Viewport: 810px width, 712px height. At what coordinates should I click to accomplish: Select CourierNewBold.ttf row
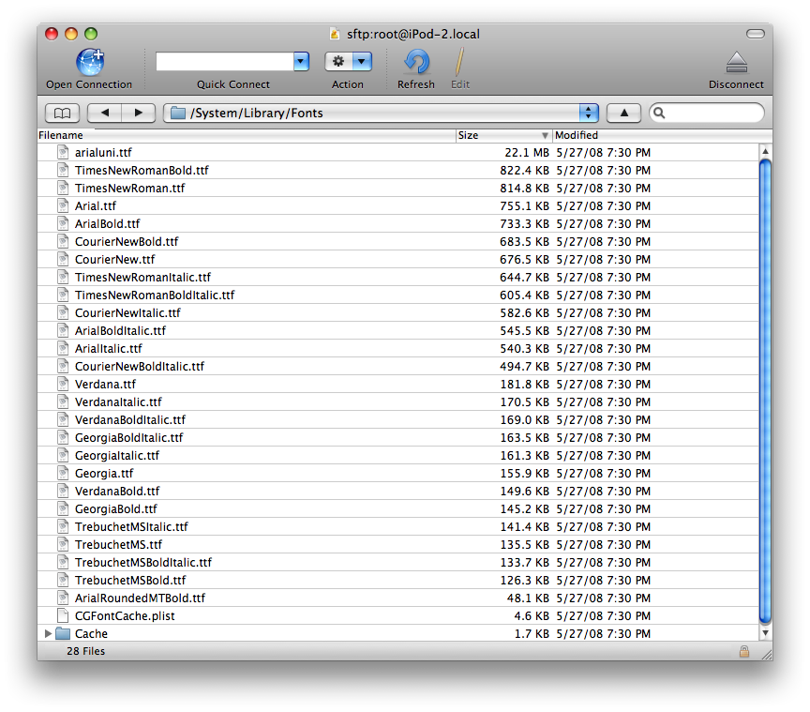coord(397,241)
